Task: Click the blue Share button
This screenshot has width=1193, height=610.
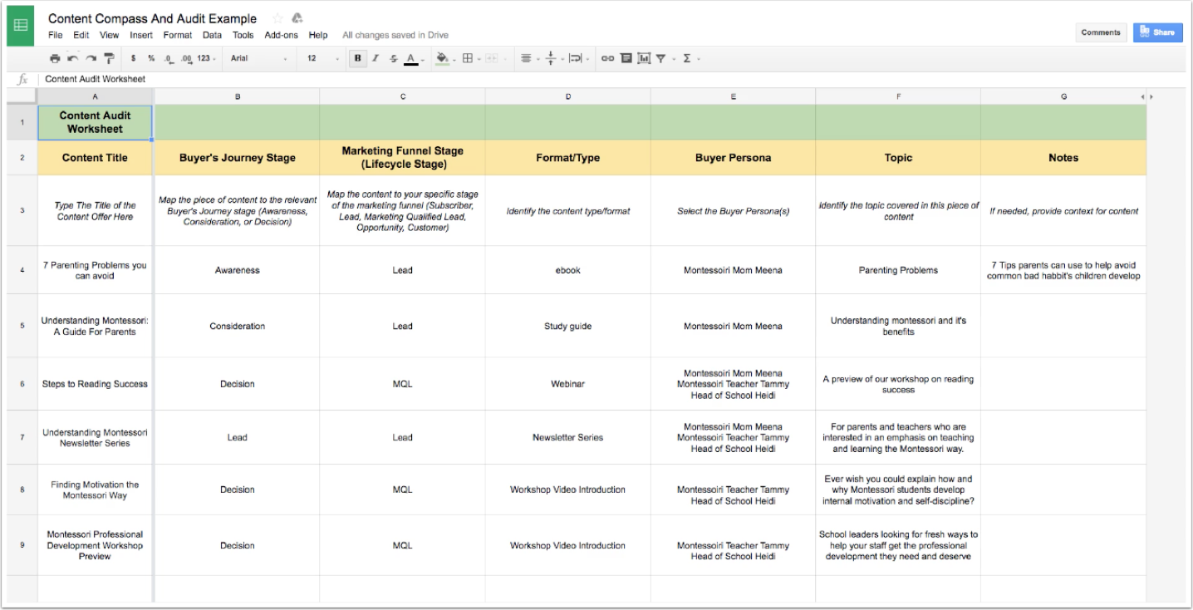Action: [x=1158, y=32]
